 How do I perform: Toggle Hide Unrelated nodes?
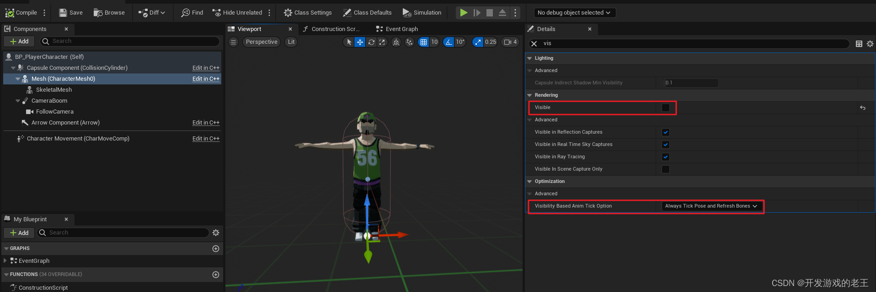(237, 13)
